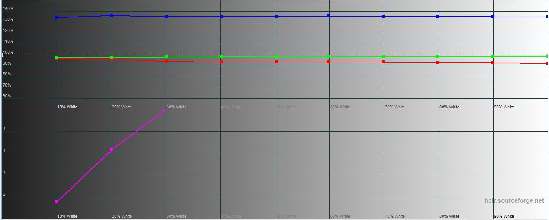Click magenta delta E point at 10% White
Image resolution: width=549 pixels, height=220 pixels.
pyautogui.click(x=57, y=202)
